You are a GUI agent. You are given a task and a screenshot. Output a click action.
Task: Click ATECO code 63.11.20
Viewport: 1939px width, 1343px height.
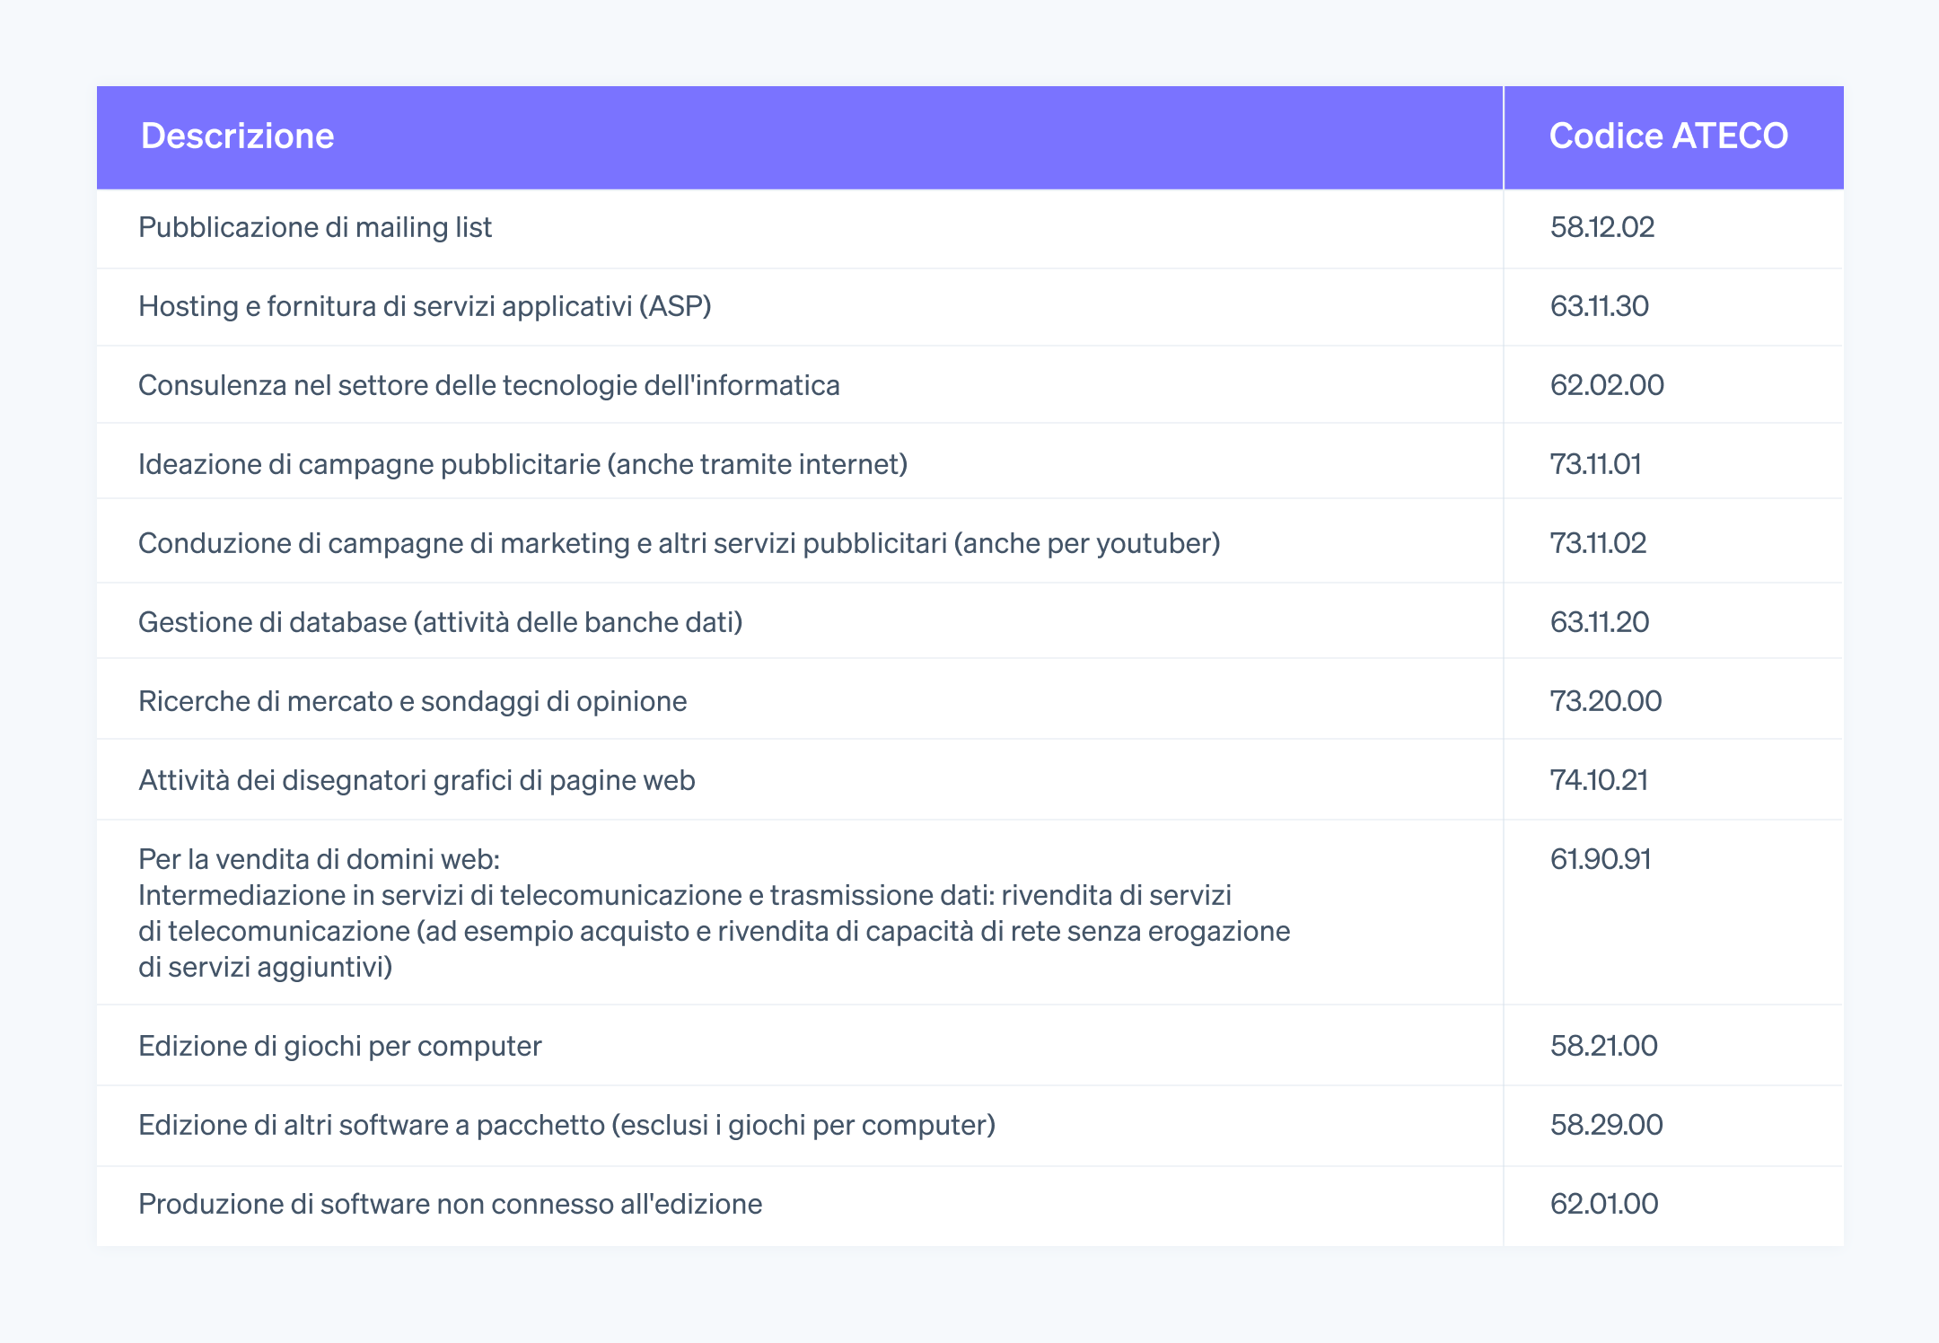pos(1599,622)
